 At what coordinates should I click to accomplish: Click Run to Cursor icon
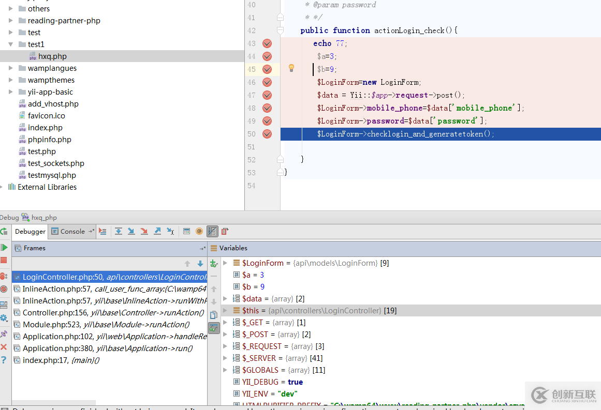coord(170,231)
